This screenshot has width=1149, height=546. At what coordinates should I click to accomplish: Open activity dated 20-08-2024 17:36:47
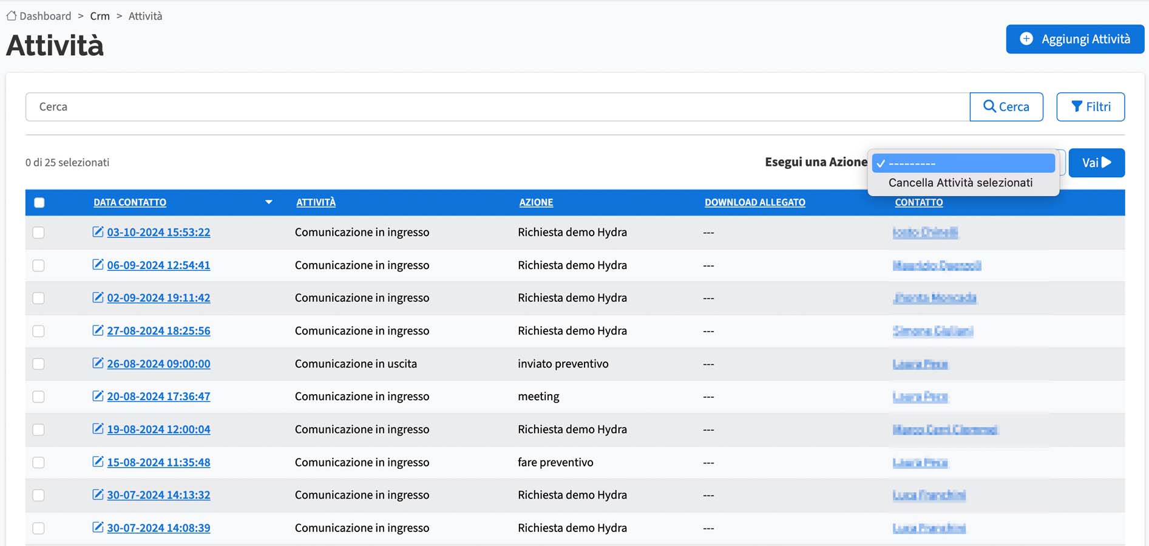(x=158, y=396)
